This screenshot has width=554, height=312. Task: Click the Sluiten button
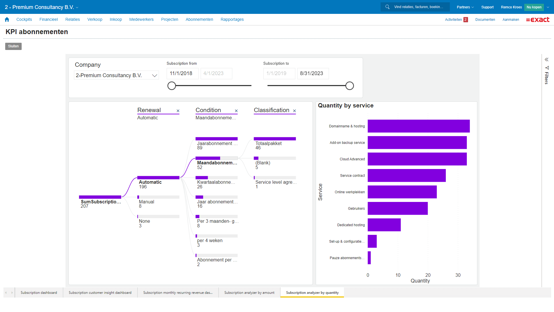[13, 46]
